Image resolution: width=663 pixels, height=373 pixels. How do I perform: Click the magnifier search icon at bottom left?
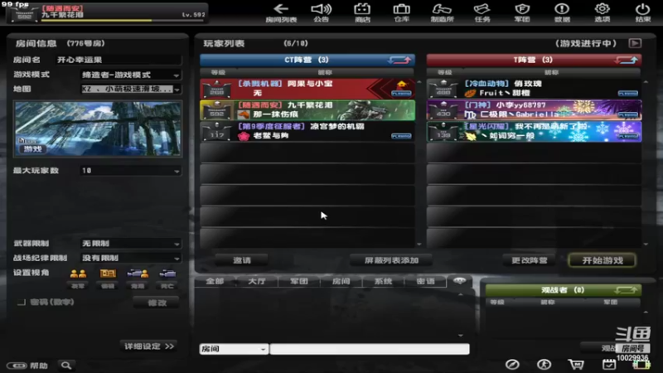click(x=66, y=365)
